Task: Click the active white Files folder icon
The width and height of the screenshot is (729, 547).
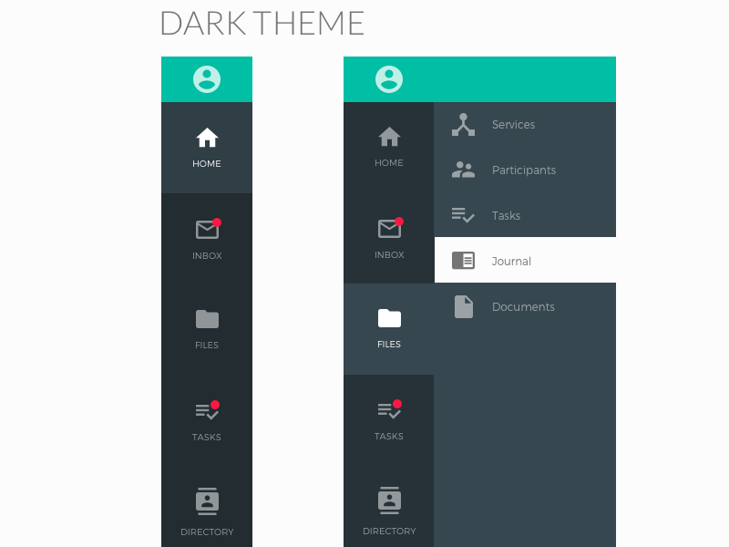Action: tap(389, 318)
